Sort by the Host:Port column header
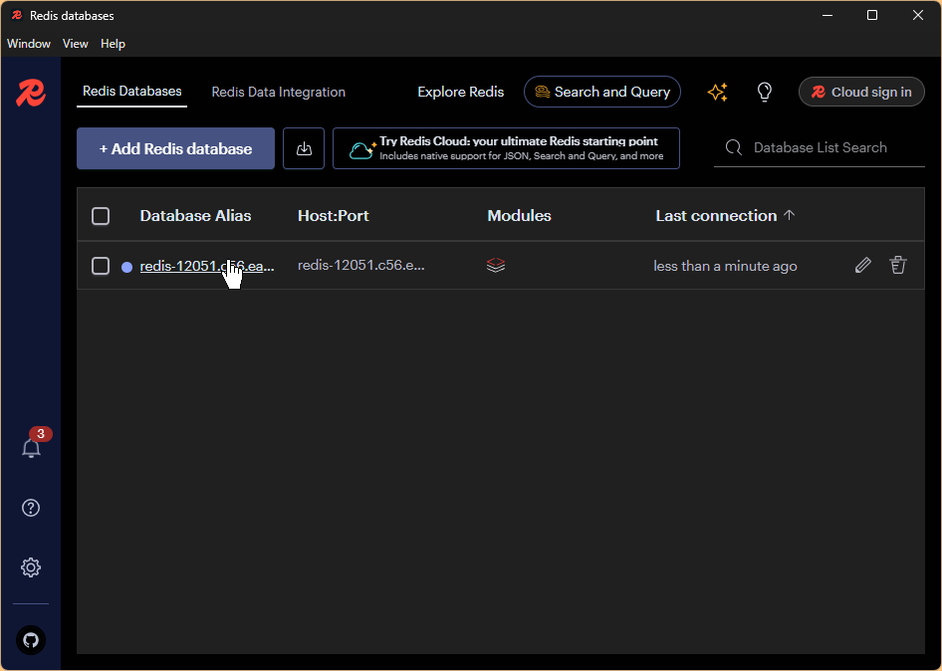 (x=334, y=216)
